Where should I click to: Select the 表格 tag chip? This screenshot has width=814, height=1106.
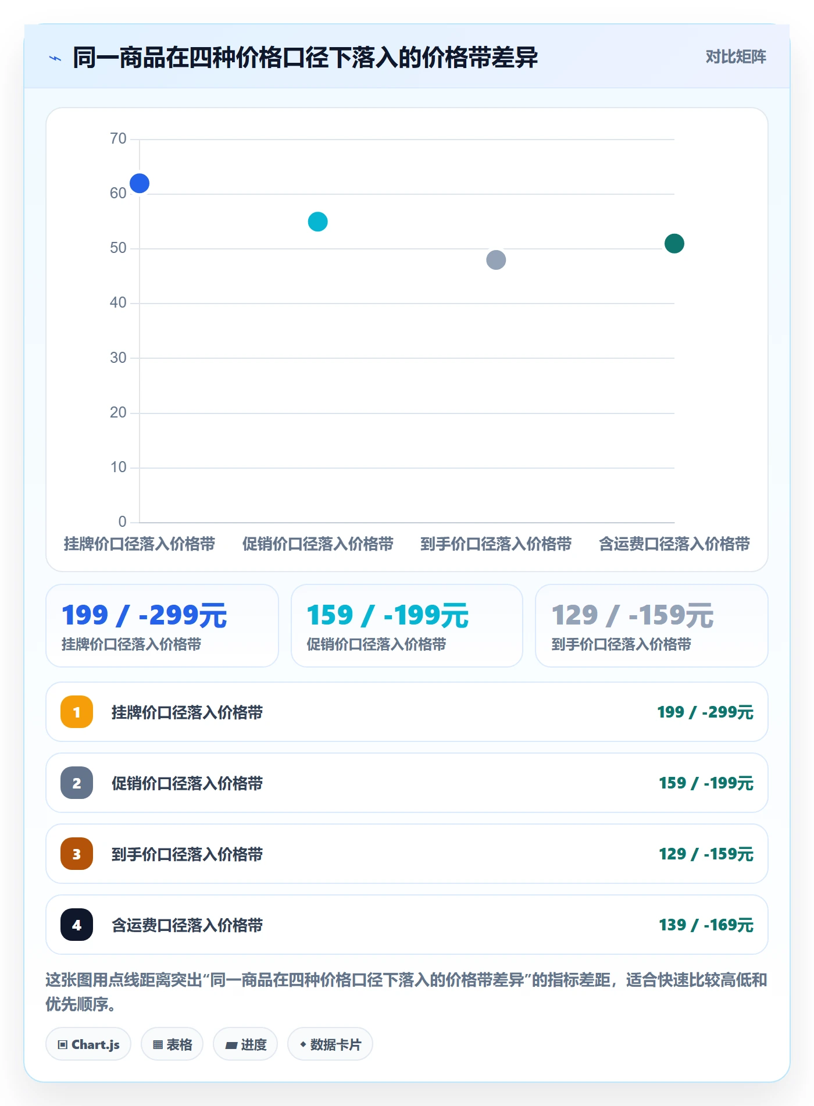(172, 1044)
